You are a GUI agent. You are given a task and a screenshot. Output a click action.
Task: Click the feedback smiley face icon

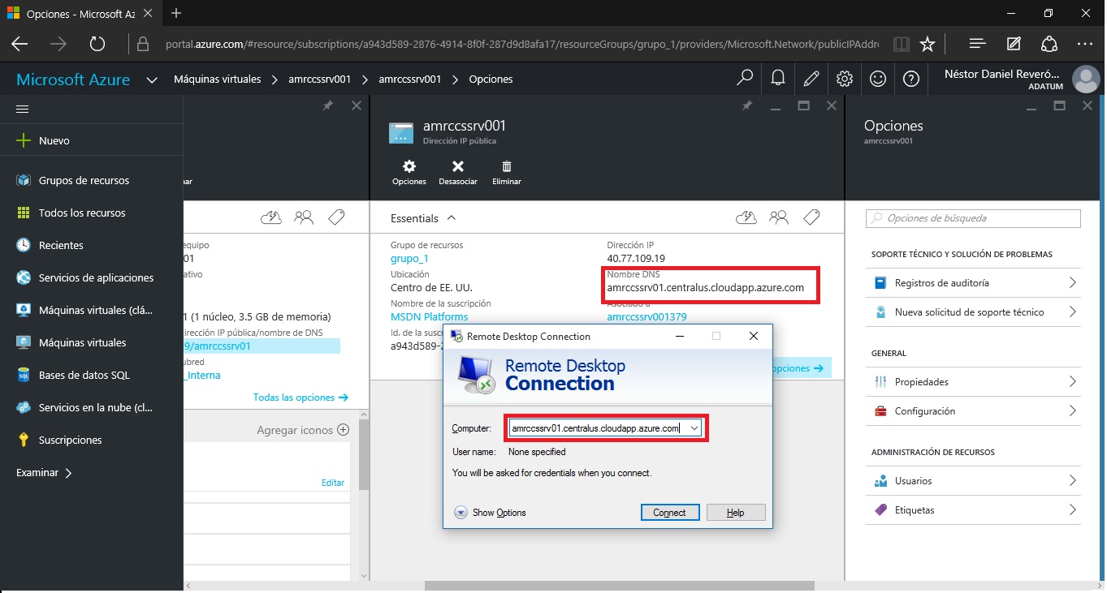point(878,79)
